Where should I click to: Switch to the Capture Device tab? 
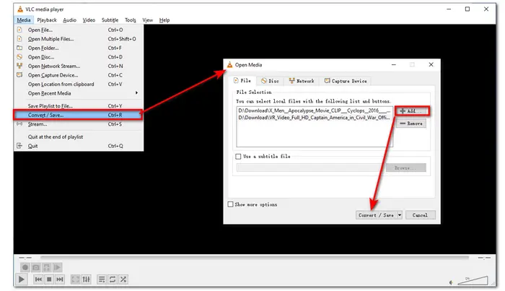point(346,81)
